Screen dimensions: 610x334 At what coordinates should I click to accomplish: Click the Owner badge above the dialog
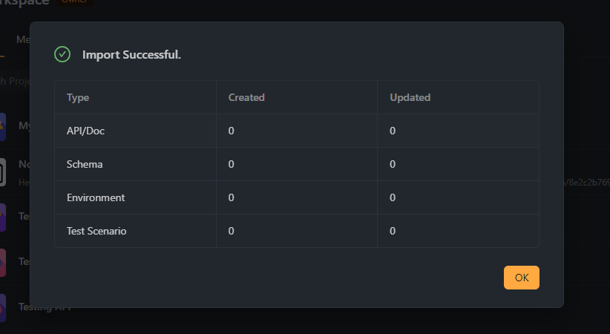(x=74, y=1)
